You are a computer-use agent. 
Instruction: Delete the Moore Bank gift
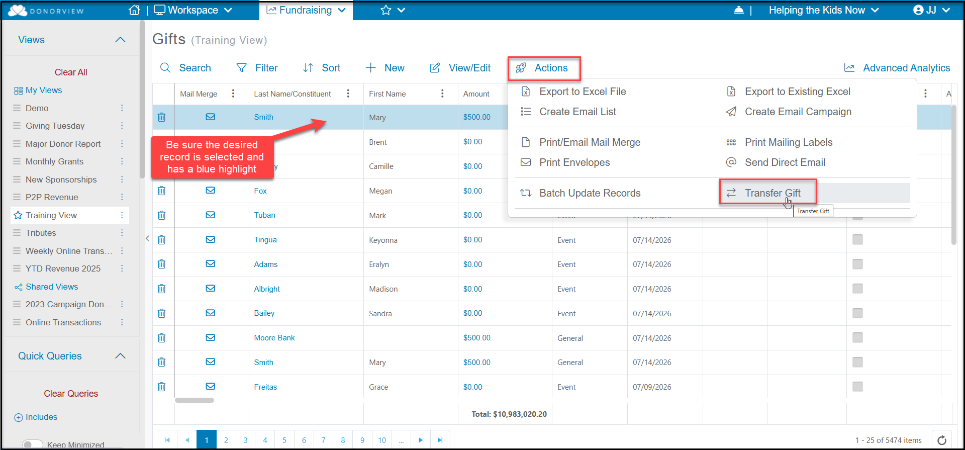pyautogui.click(x=162, y=338)
